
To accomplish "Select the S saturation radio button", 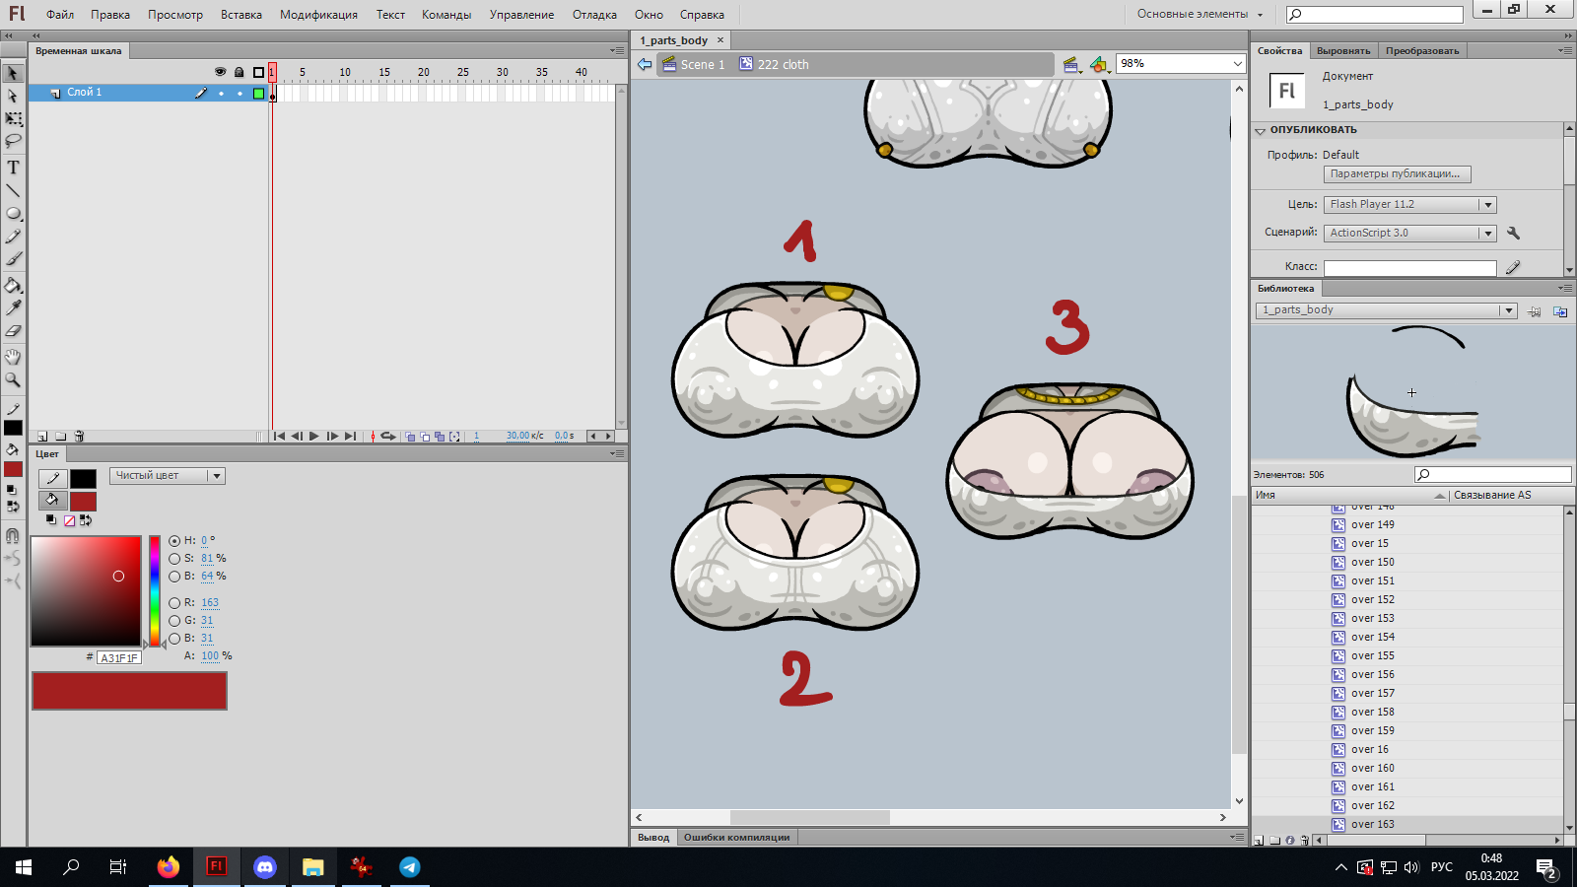I will (174, 559).
